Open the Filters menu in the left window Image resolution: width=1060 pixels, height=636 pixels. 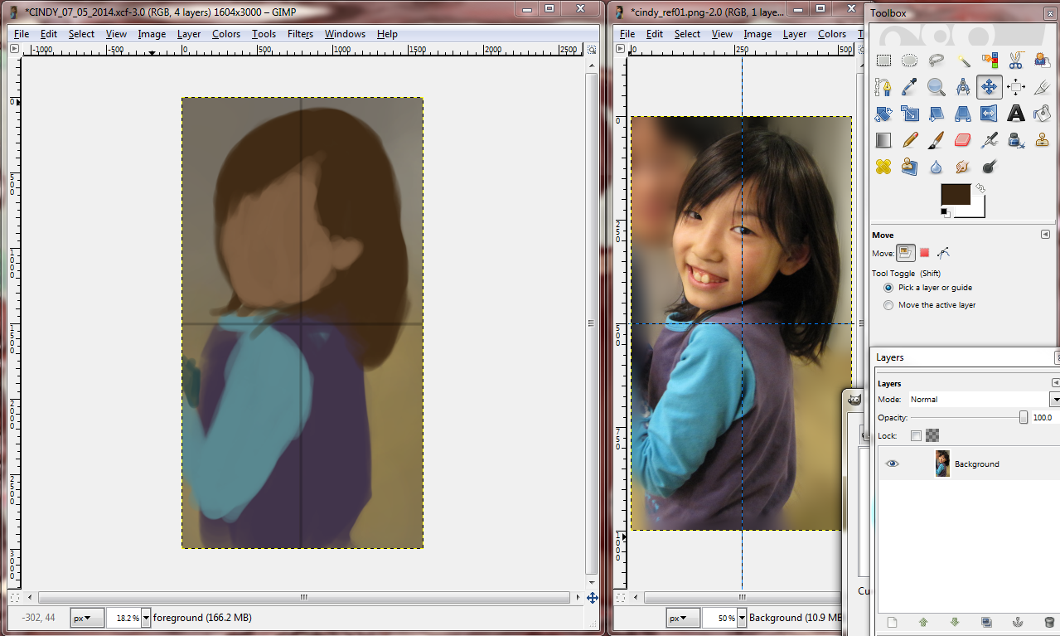tap(300, 34)
